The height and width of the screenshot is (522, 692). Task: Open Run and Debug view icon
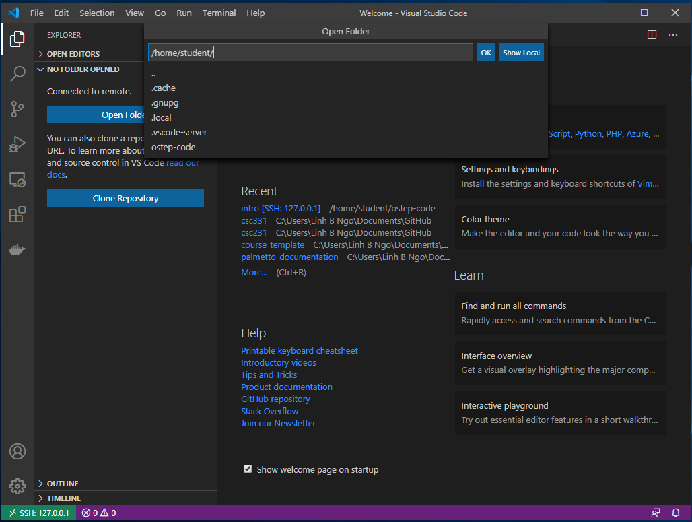(18, 144)
